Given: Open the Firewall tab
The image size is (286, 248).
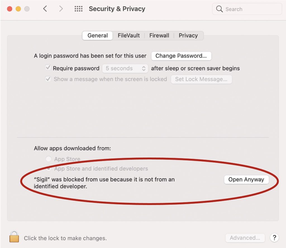Looking at the screenshot, I should pos(159,36).
